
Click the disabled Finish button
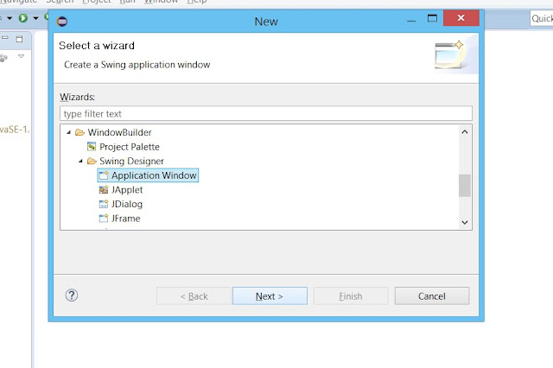[351, 296]
